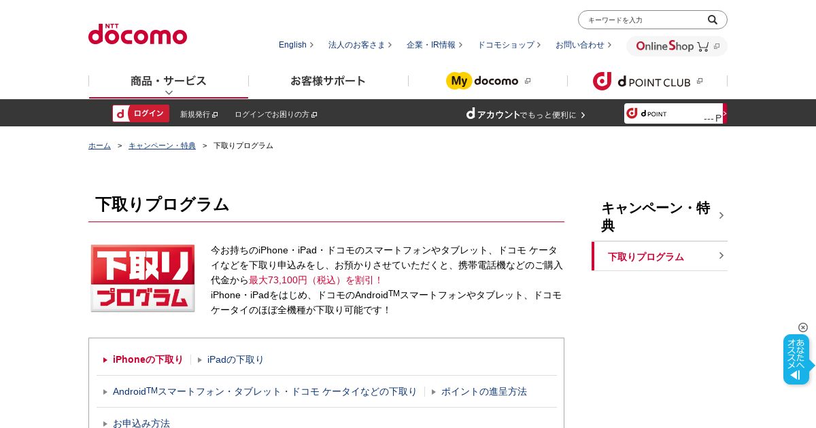Open ドコモショップ link

coord(509,45)
